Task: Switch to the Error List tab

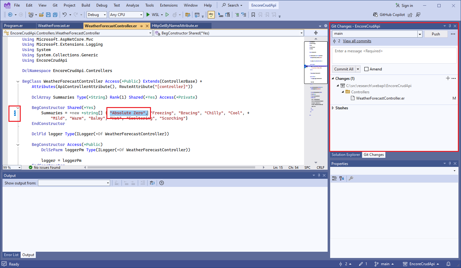Action: point(11,255)
